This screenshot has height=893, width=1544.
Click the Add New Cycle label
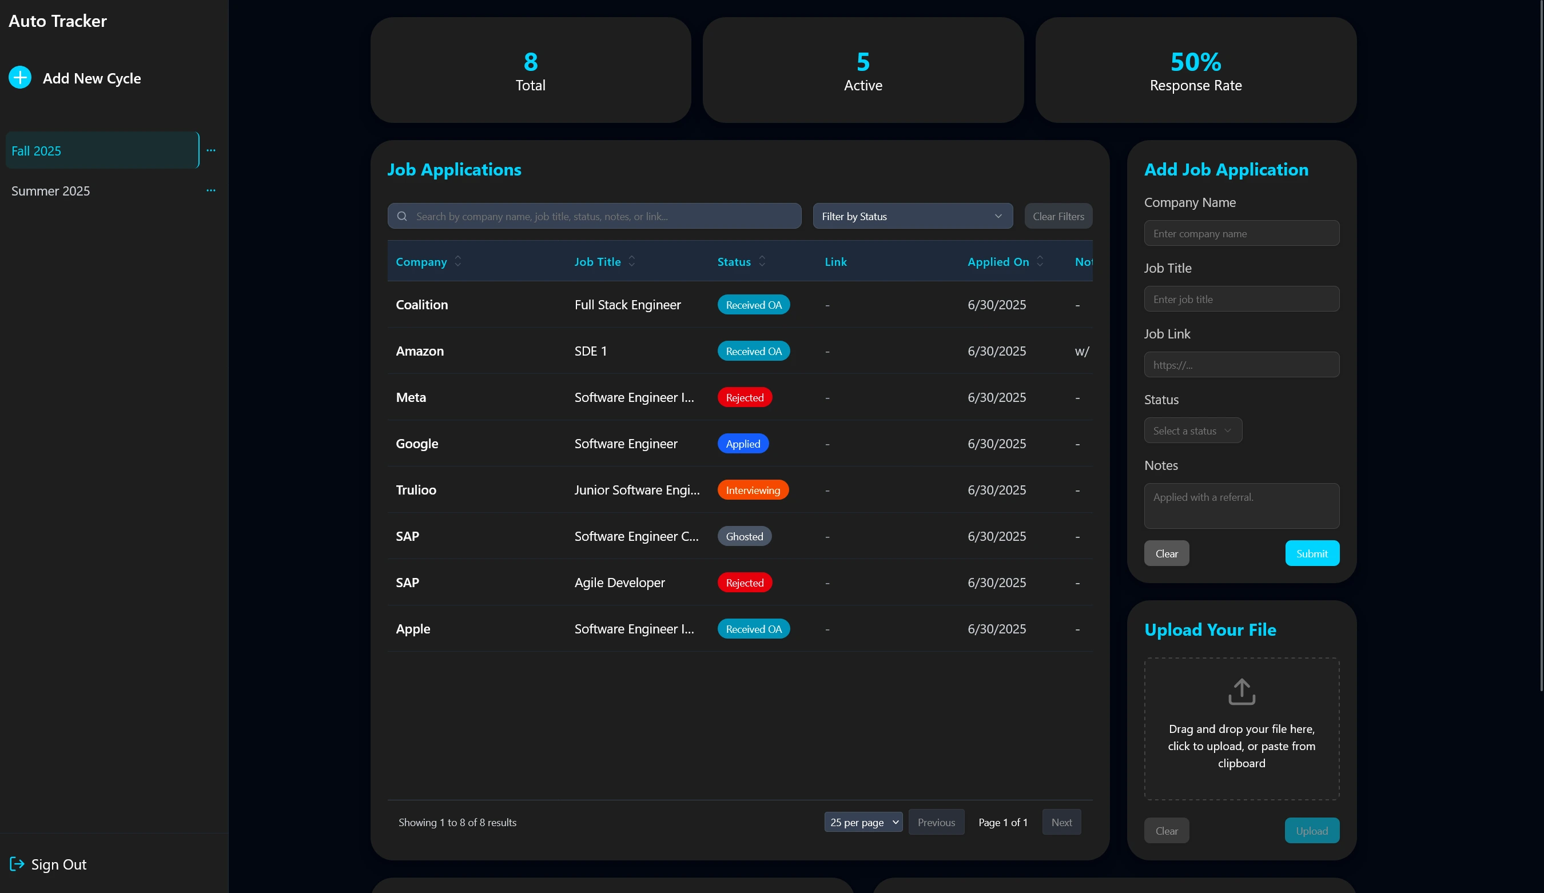click(92, 78)
